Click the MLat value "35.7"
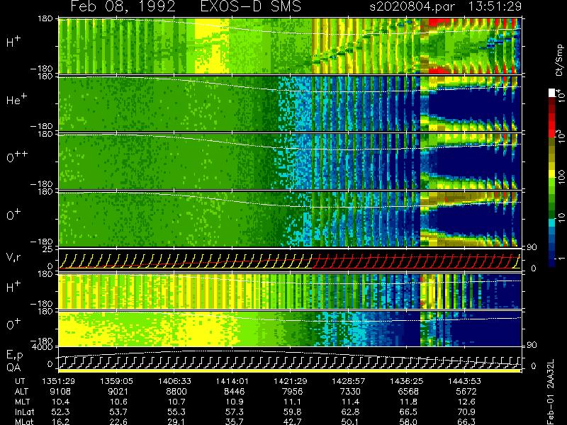567x425 pixels. tap(235, 421)
